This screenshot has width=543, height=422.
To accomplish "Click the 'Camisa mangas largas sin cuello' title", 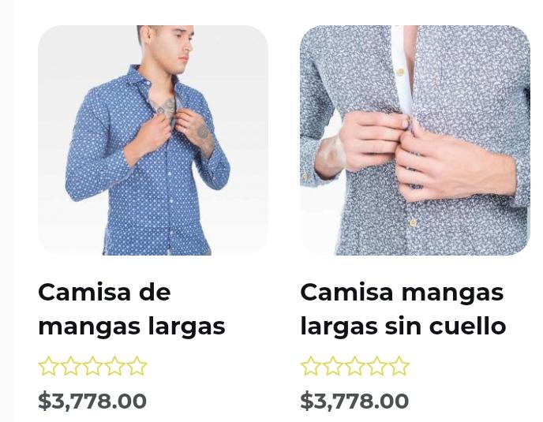I will click(403, 308).
